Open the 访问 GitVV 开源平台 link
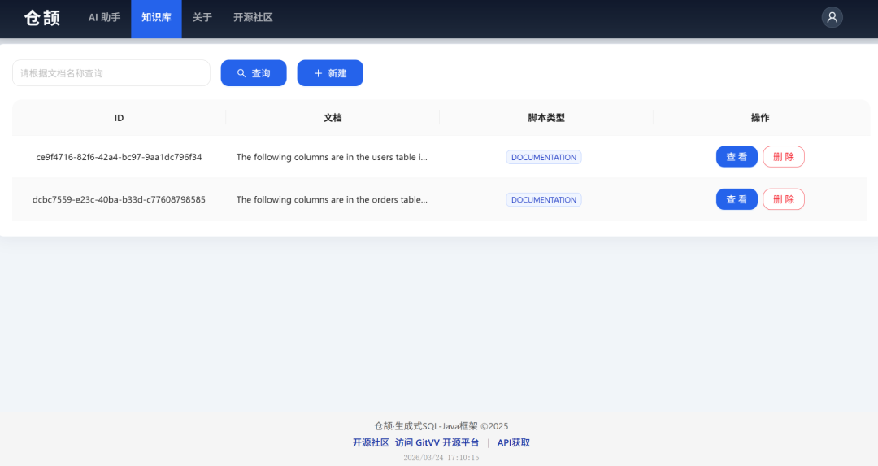This screenshot has height=466, width=878. [437, 442]
